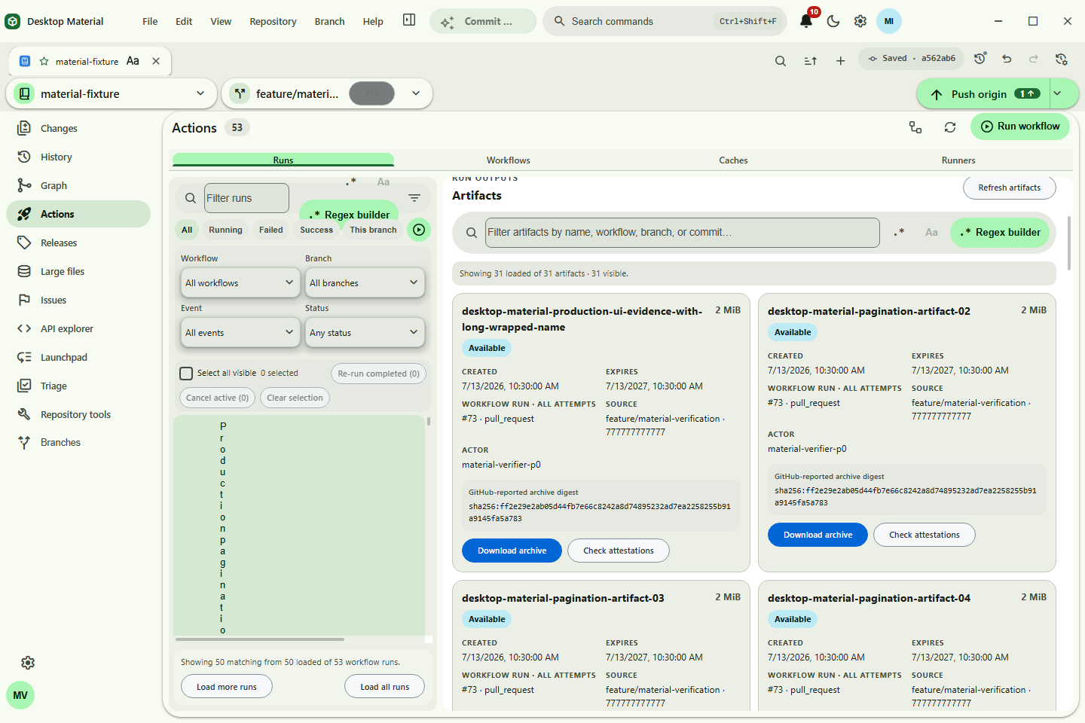The height and width of the screenshot is (723, 1085).
Task: Click the layout panel icon near Help
Action: click(409, 20)
